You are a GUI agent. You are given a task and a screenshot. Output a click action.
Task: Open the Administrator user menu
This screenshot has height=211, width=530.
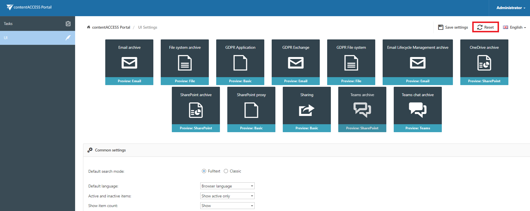[x=511, y=8]
